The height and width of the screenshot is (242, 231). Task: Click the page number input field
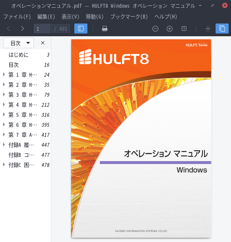pyautogui.click(x=42, y=29)
